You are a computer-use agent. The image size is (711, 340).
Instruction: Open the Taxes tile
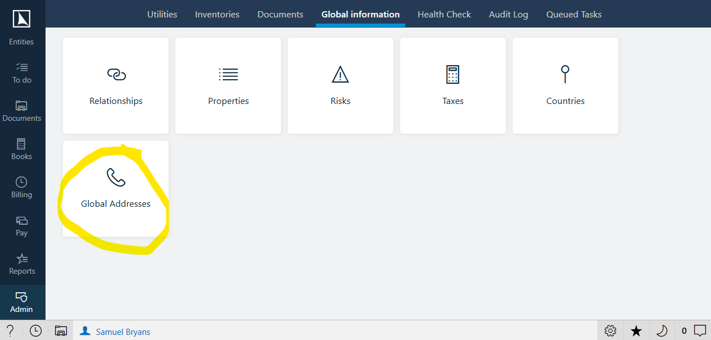453,85
